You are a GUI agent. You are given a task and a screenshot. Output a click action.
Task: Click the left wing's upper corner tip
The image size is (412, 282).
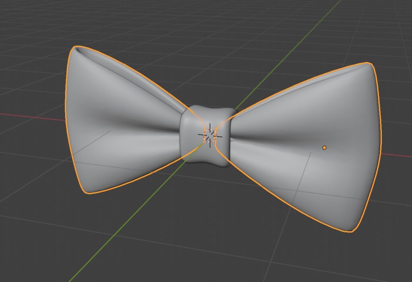coord(77,49)
